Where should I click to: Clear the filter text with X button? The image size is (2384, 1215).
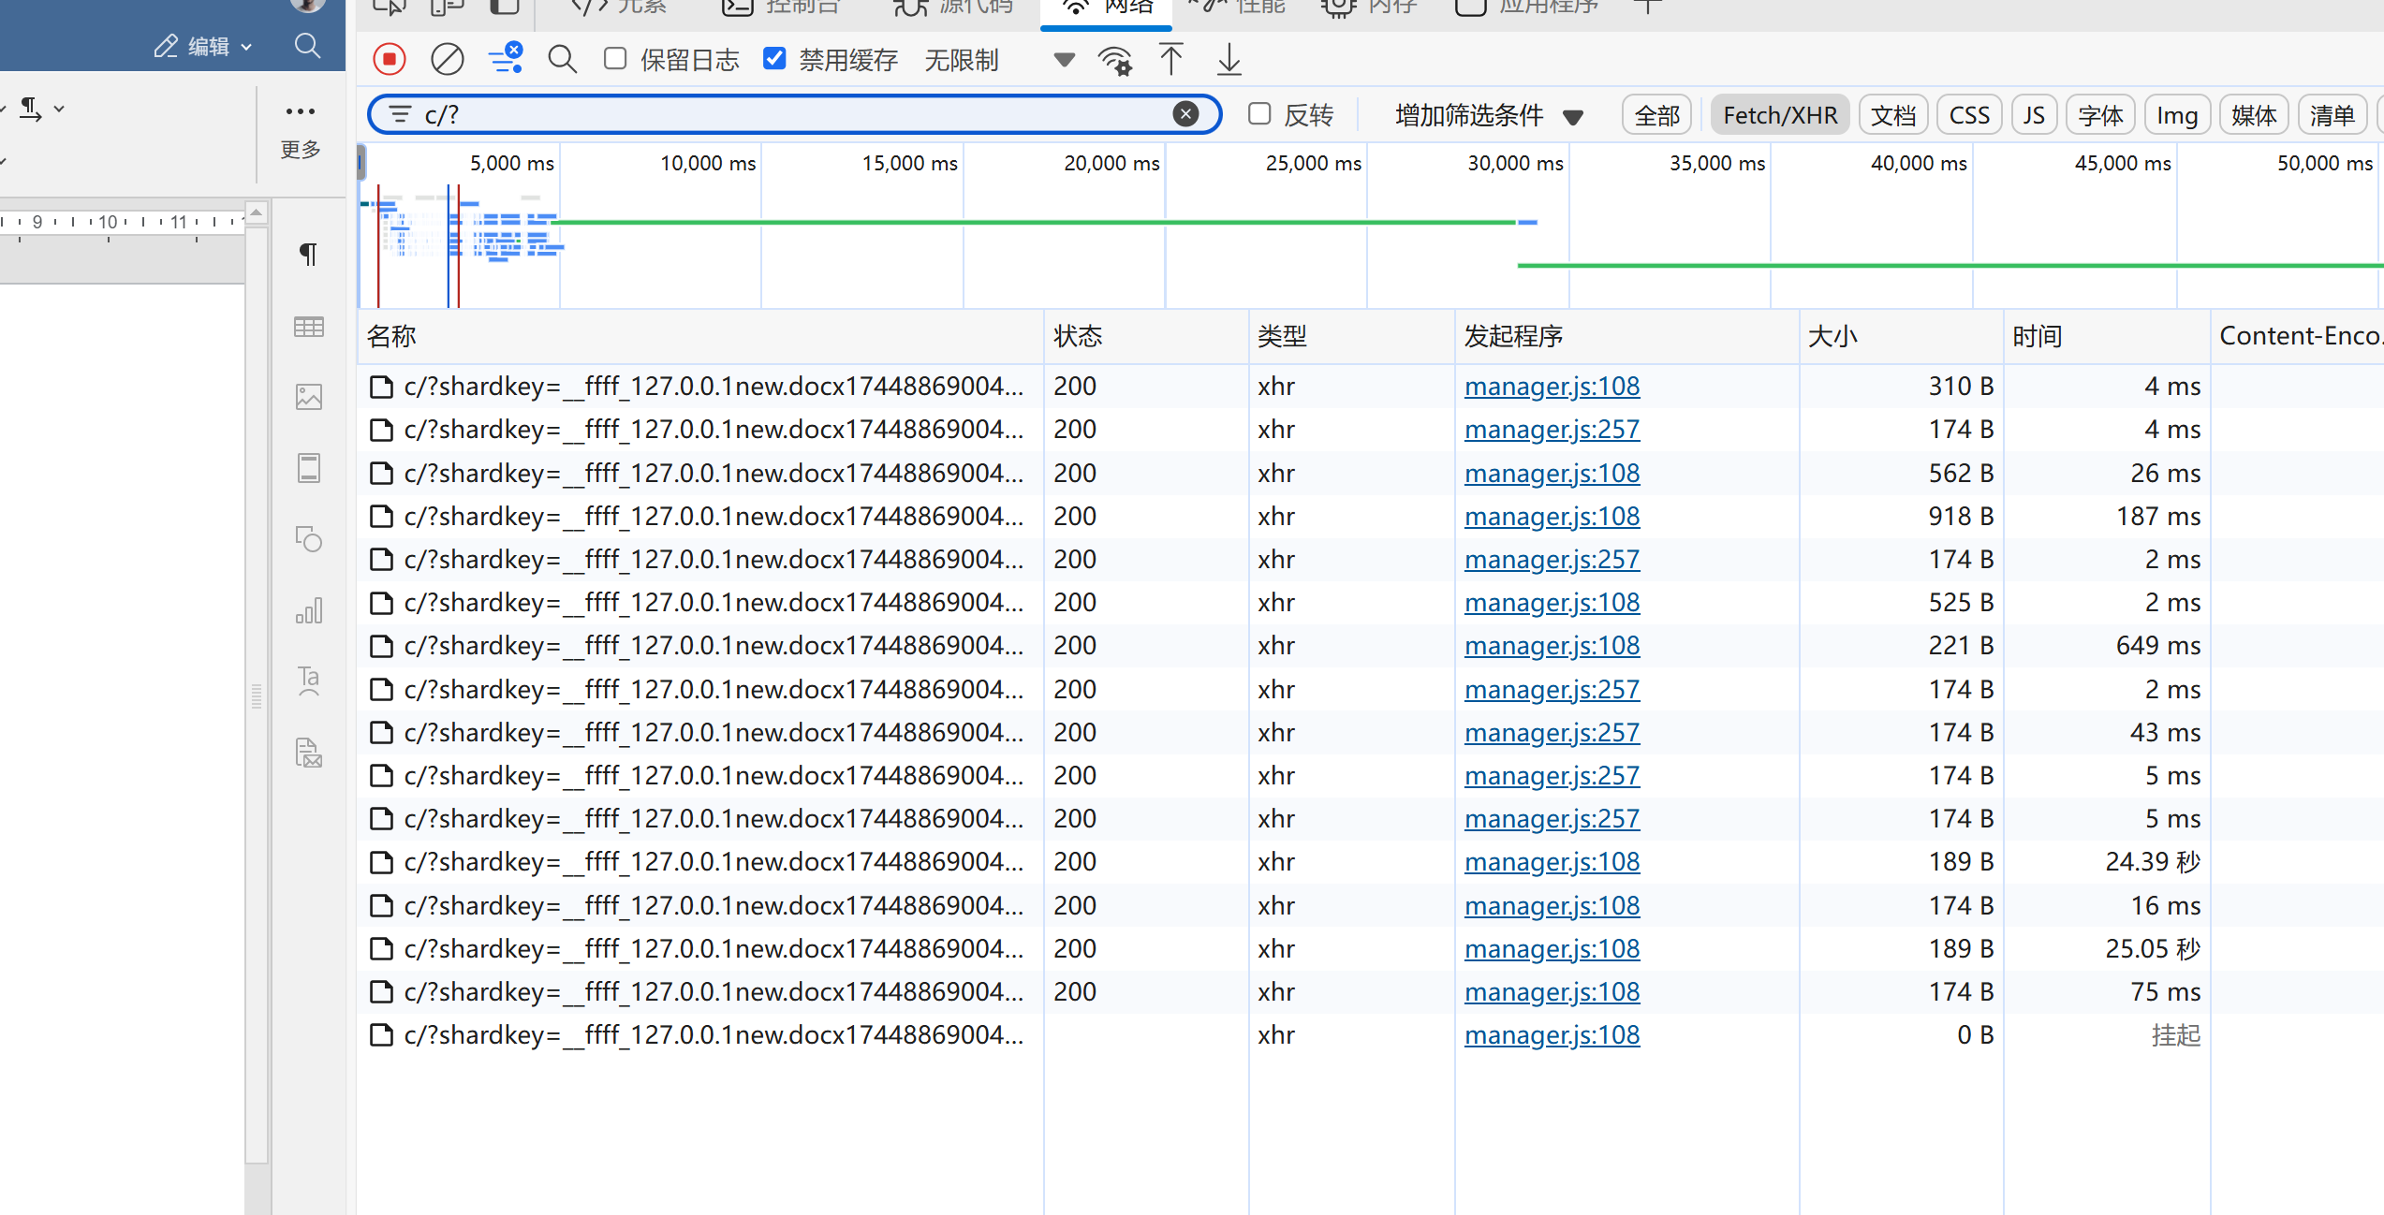(x=1185, y=114)
